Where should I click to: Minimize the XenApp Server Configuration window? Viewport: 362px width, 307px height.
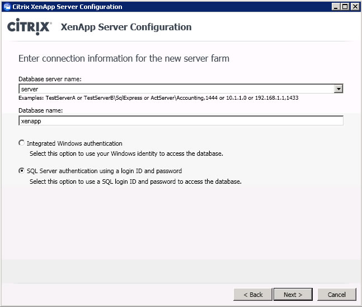click(x=336, y=7)
